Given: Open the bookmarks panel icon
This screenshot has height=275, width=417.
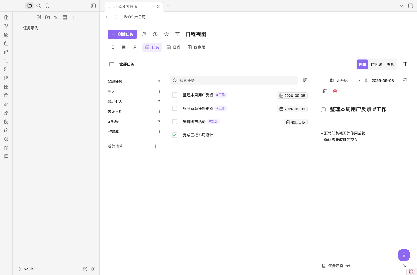Looking at the screenshot, I should [47, 6].
